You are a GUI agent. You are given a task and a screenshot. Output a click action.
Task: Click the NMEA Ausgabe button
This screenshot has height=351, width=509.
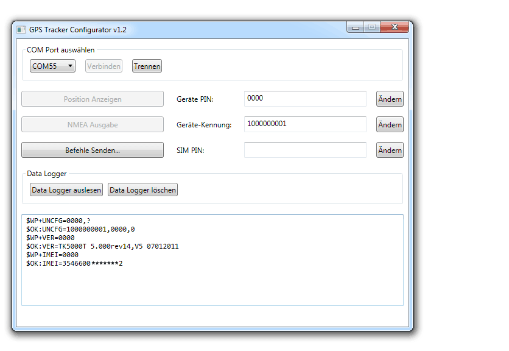93,124
